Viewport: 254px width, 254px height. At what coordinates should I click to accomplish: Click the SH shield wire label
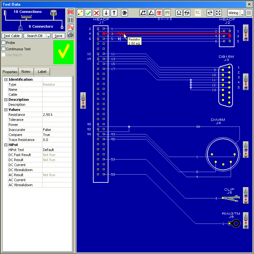pos(198,127)
